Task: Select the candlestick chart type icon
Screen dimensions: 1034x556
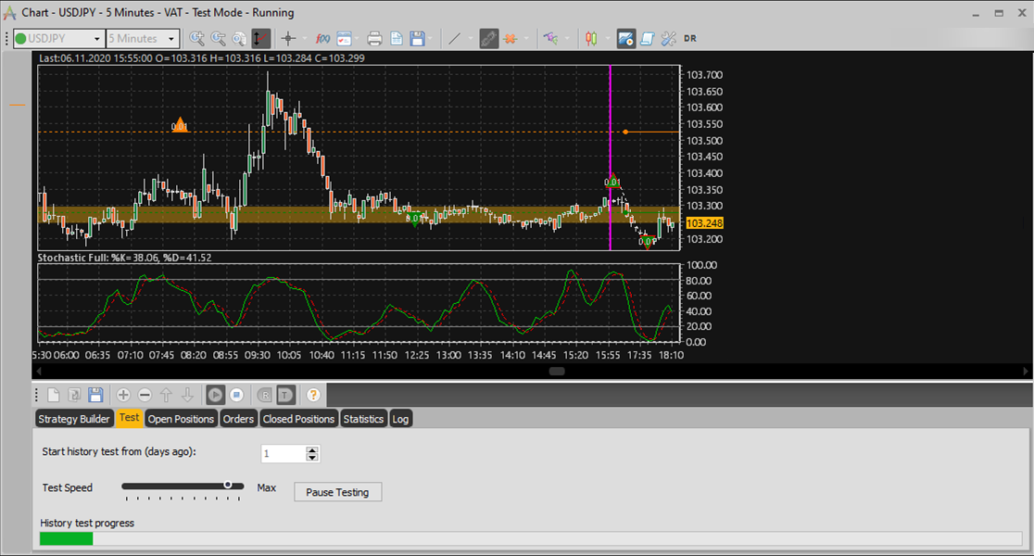Action: [x=591, y=38]
